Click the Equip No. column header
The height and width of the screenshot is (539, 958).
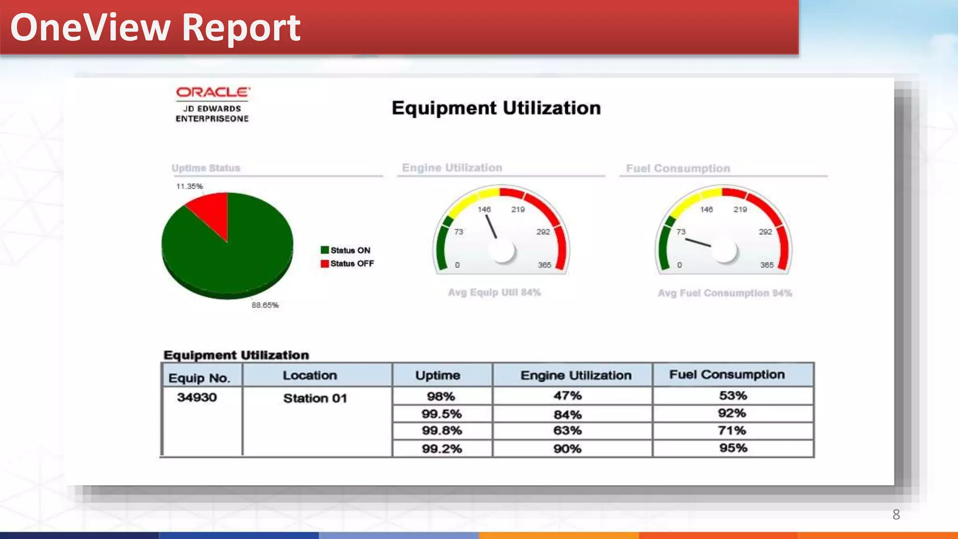click(x=199, y=378)
